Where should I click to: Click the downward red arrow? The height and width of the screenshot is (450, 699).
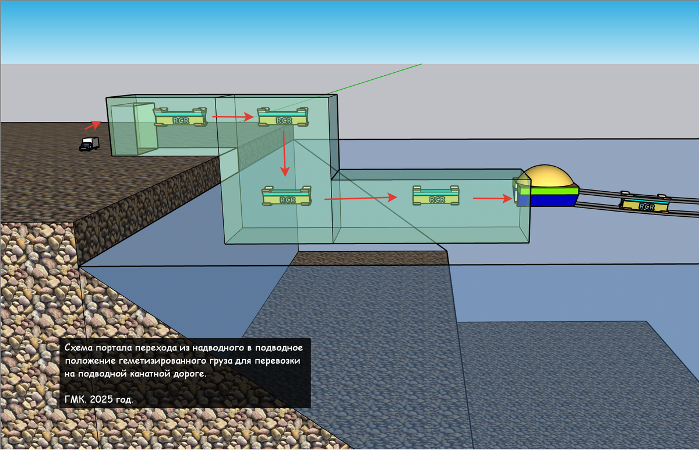[x=284, y=154]
